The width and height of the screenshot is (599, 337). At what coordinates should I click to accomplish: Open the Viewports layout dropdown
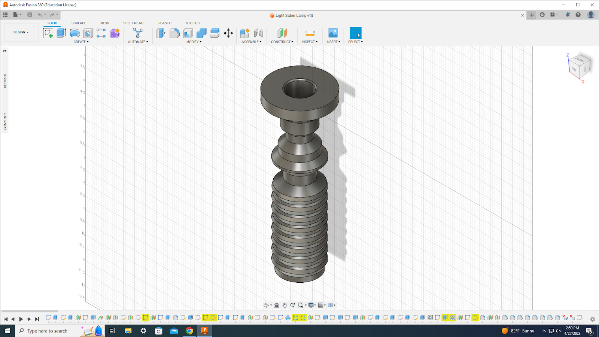tap(331, 305)
